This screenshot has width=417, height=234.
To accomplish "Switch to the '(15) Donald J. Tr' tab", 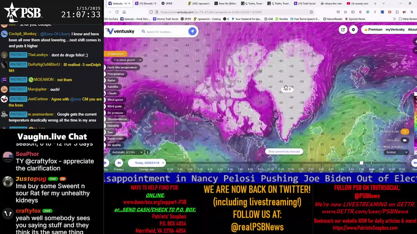I will point(146,4).
